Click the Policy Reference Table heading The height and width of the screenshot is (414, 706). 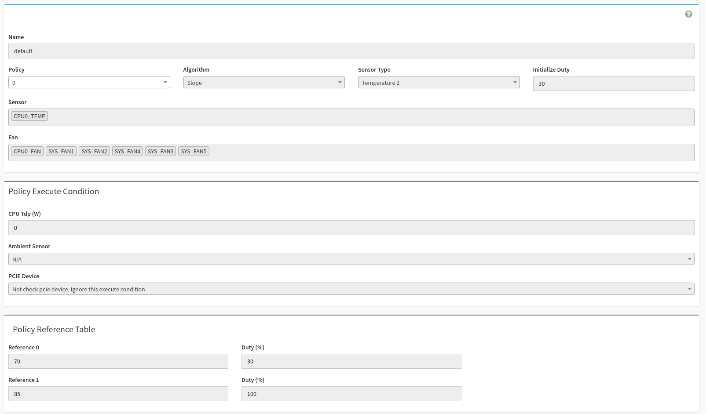tap(54, 329)
